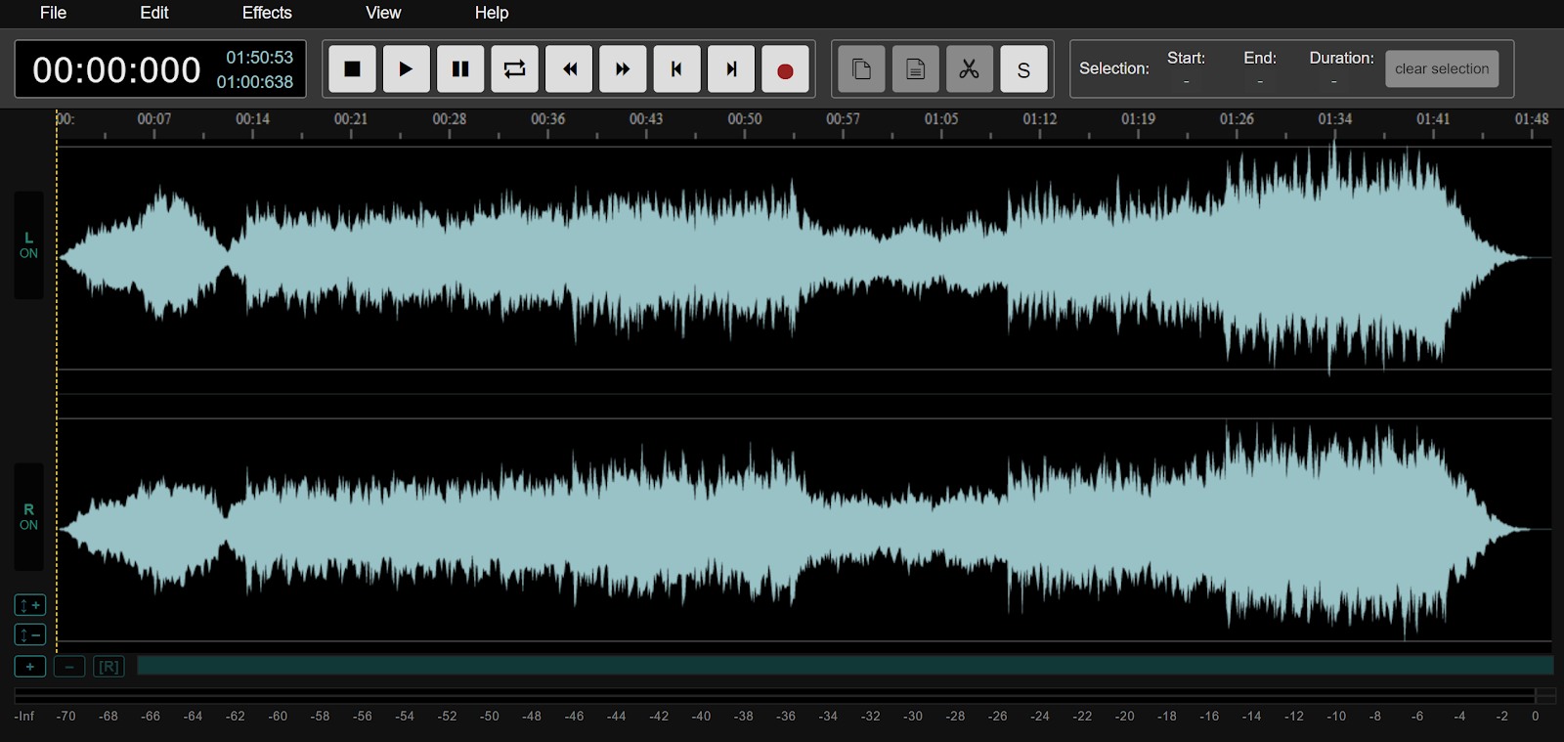Toggle loop playback mode

(x=514, y=69)
